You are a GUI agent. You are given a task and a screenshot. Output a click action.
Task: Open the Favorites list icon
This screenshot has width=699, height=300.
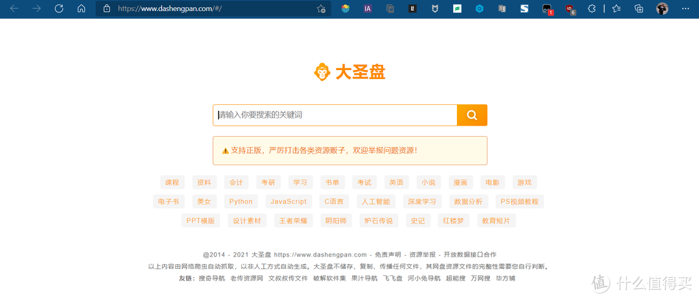617,8
